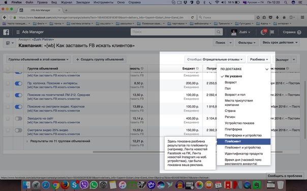Click the search magnifier in Ads Manager
Screen dimensions: 307x191
[x=219, y=32]
